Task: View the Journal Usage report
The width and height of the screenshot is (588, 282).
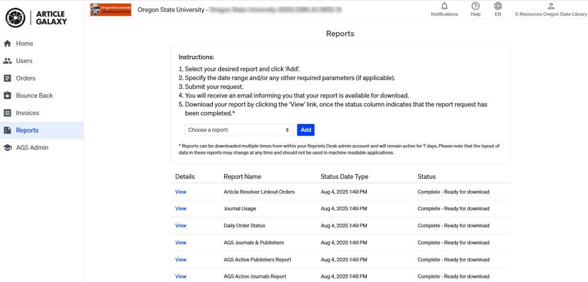Action: click(181, 209)
